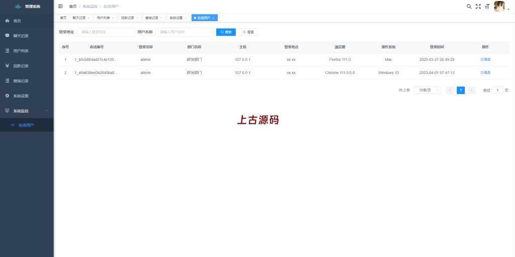Screen dimensions: 515x257
Task: Click the 重置 reset button
Action: click(x=248, y=32)
